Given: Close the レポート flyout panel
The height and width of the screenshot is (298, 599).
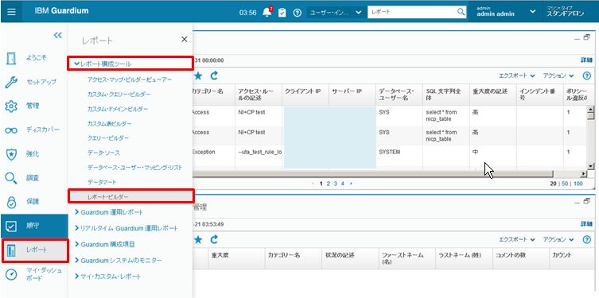Looking at the screenshot, I should tap(184, 39).
